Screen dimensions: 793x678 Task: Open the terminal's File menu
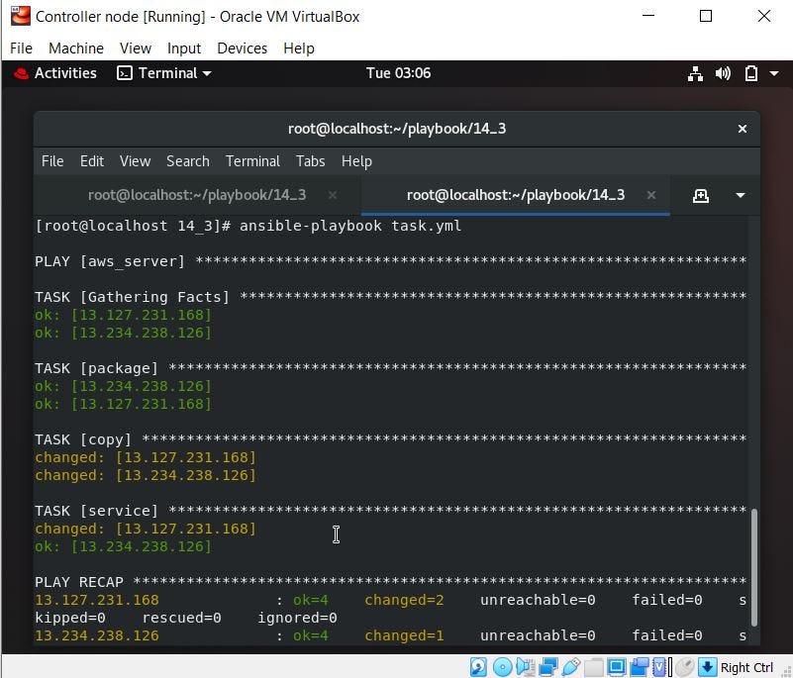point(52,161)
